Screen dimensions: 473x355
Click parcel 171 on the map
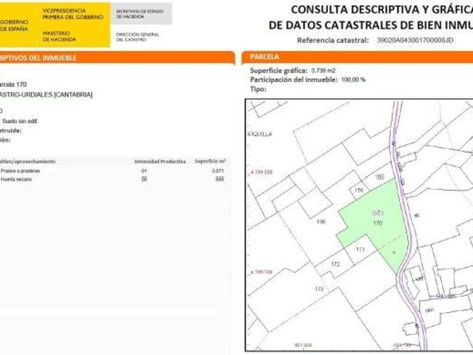(360, 250)
